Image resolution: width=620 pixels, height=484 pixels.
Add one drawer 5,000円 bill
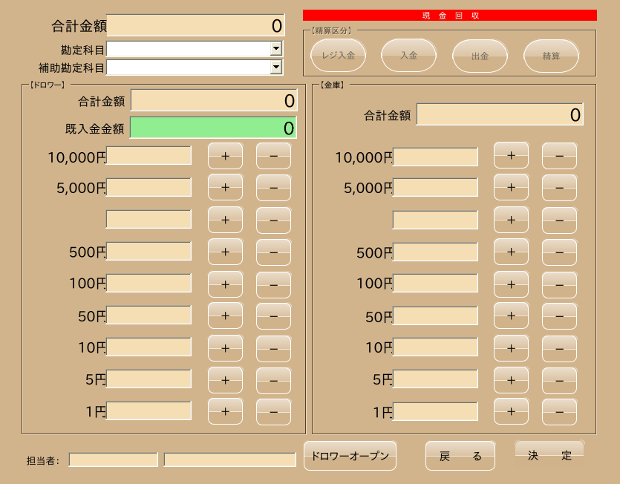coord(226,187)
